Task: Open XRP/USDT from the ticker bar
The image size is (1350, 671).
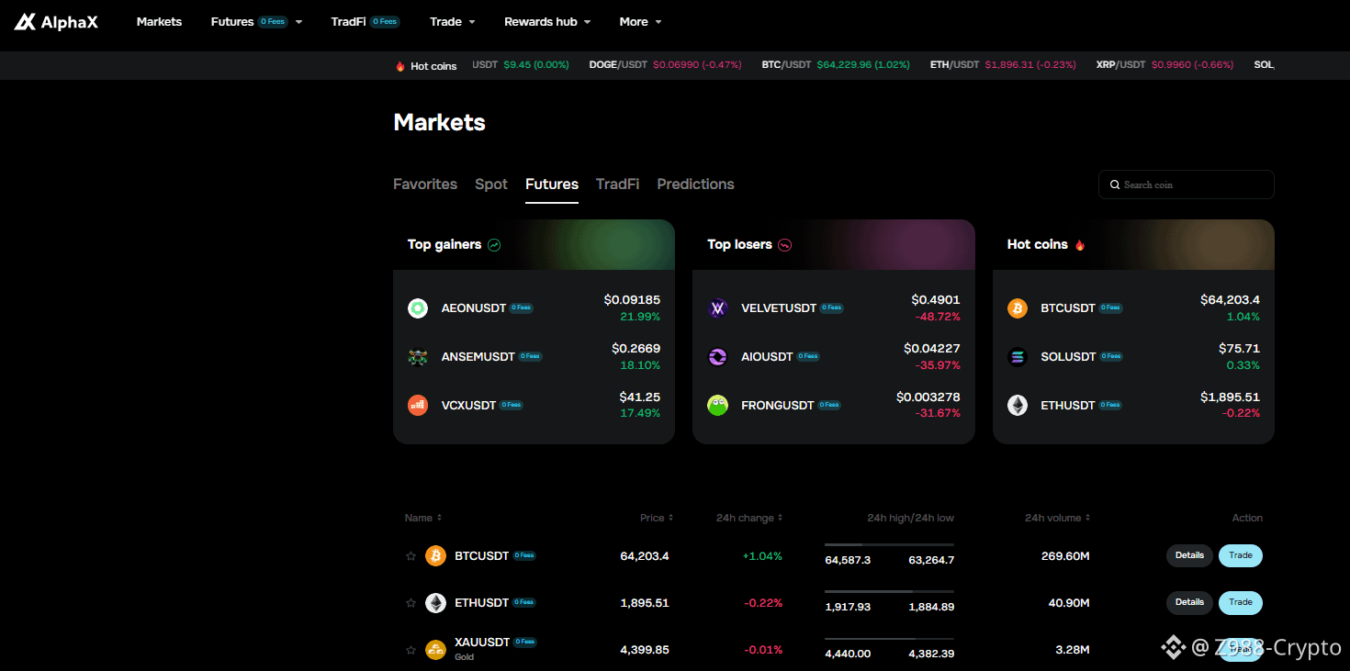Action: click(x=1164, y=65)
